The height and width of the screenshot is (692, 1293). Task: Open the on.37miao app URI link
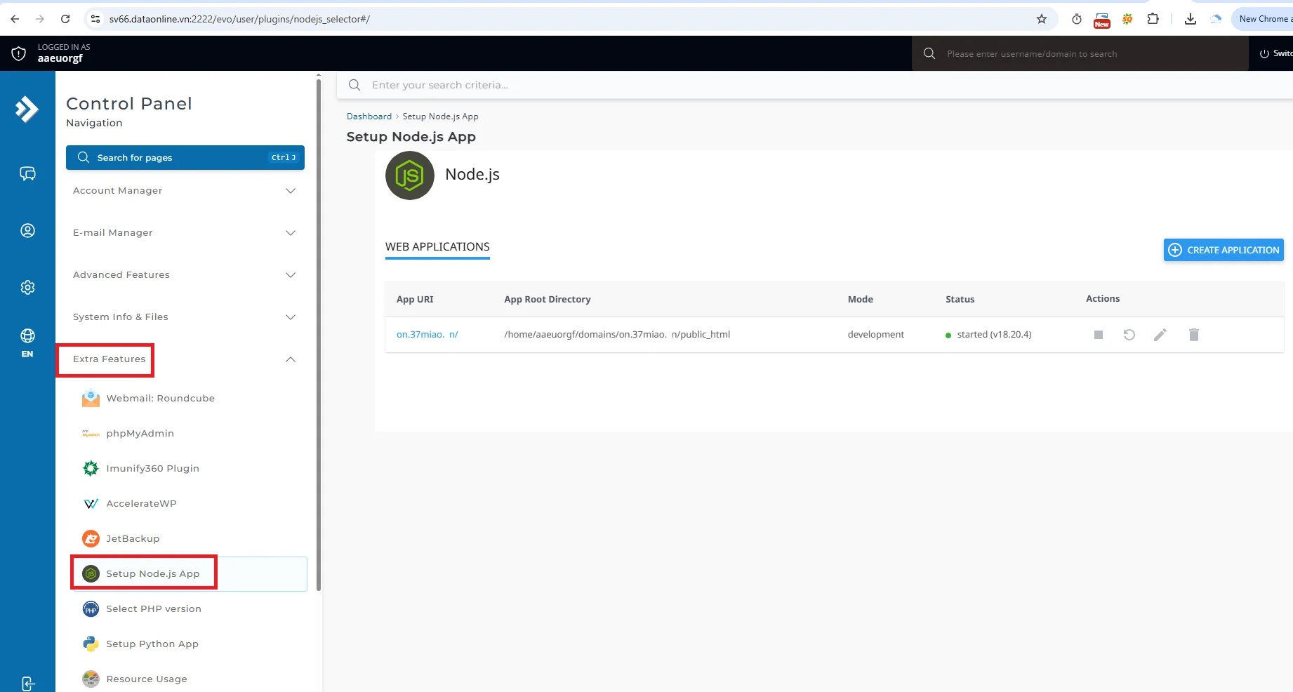coord(427,334)
